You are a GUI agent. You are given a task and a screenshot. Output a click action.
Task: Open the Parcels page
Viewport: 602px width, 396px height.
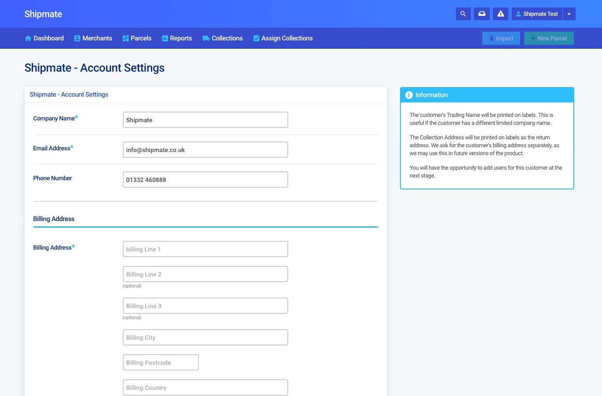point(137,38)
